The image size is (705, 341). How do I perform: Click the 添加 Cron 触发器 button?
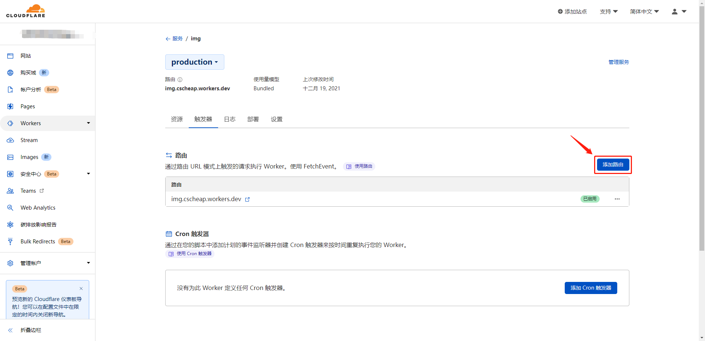[x=591, y=288]
